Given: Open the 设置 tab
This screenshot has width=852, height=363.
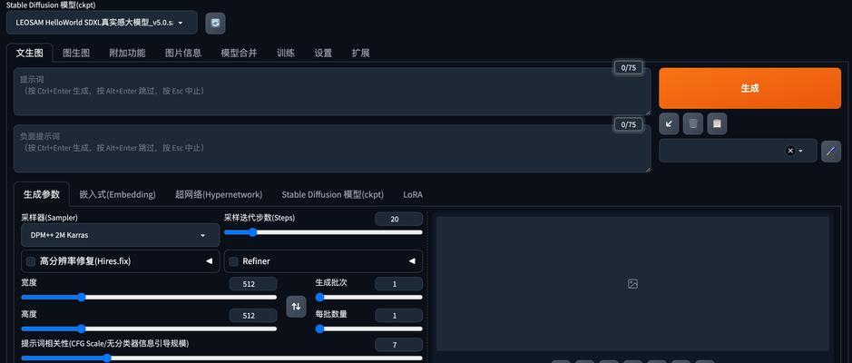Looking at the screenshot, I should [x=323, y=53].
